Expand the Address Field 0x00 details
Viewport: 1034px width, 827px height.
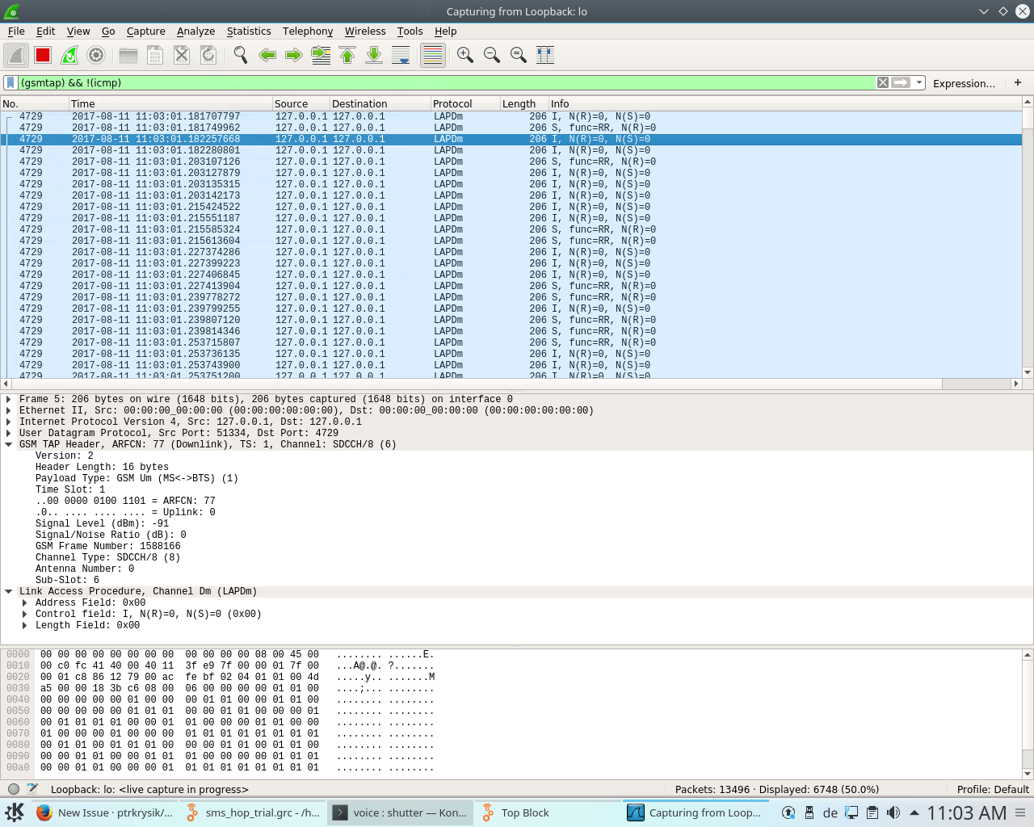tap(24, 602)
